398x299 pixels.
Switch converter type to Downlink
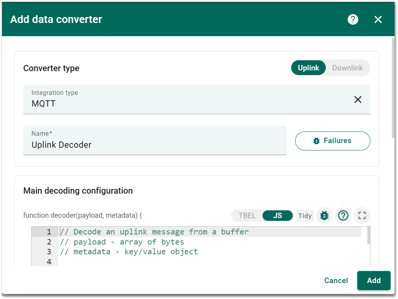348,68
